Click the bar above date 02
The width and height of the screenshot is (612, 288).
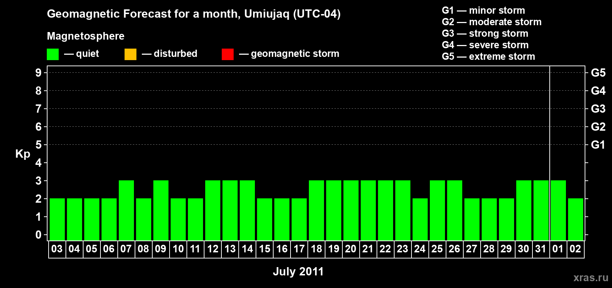[x=576, y=219]
